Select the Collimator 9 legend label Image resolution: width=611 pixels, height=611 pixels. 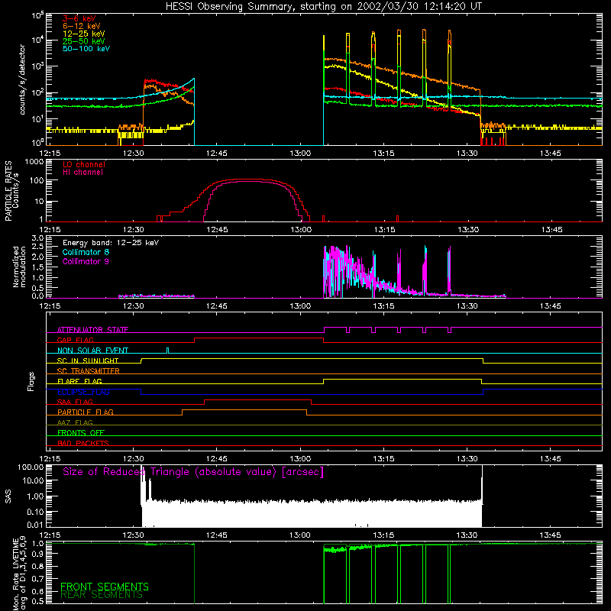[x=86, y=261]
